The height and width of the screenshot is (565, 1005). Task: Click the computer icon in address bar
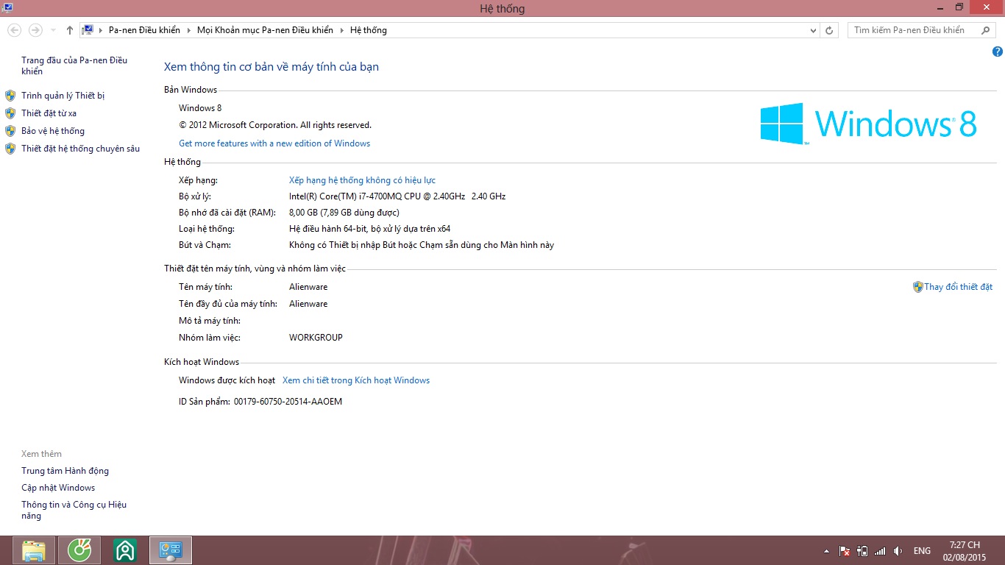click(88, 30)
